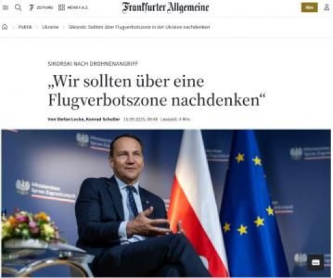
Task: Click the Lesezeit reading time text
Action: [x=175, y=119]
